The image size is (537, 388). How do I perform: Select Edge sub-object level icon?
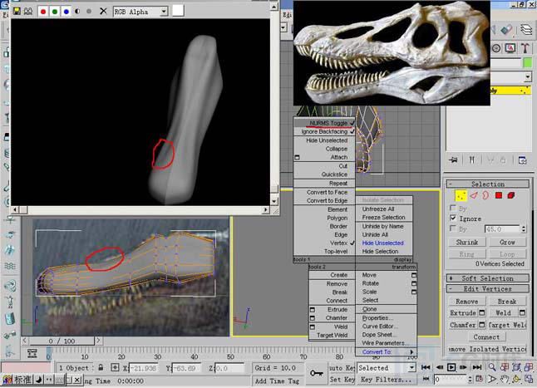tap(473, 195)
